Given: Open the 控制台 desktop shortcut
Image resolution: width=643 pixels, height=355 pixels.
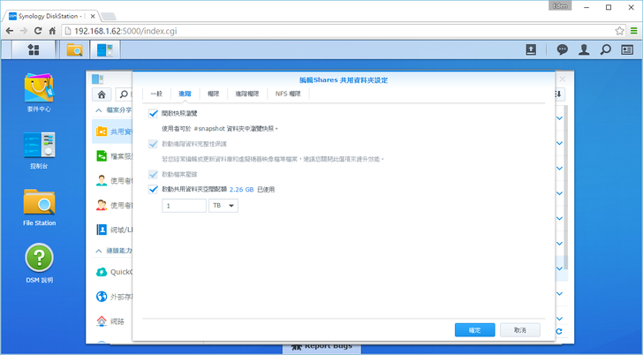Looking at the screenshot, I should coord(39,150).
